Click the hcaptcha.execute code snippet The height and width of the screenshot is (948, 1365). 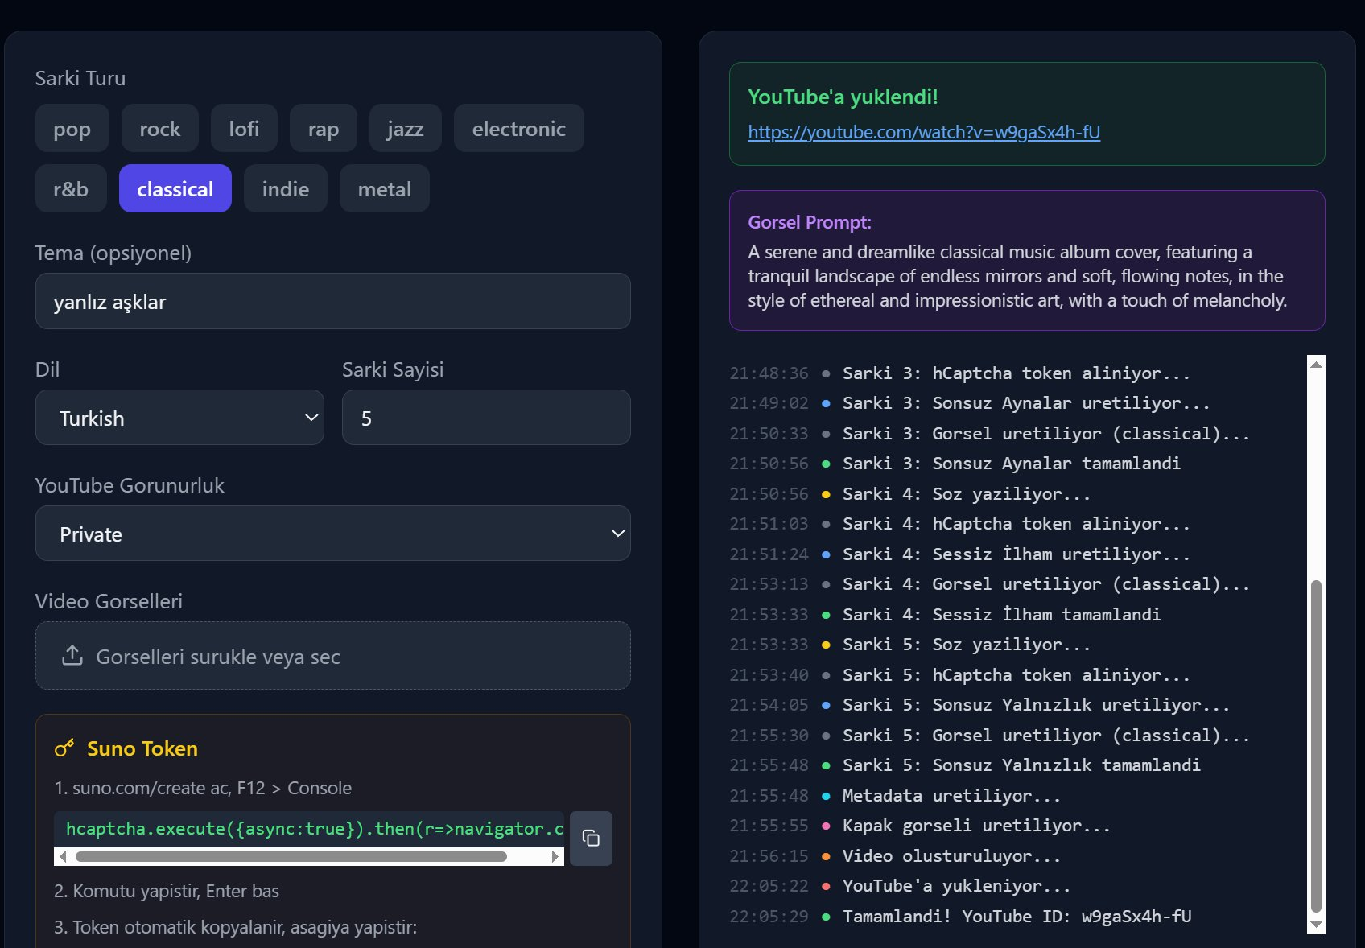(x=309, y=829)
